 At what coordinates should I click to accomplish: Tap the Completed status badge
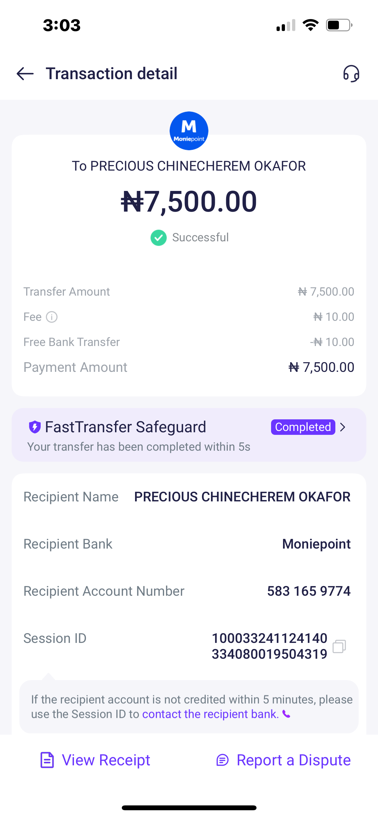[303, 427]
